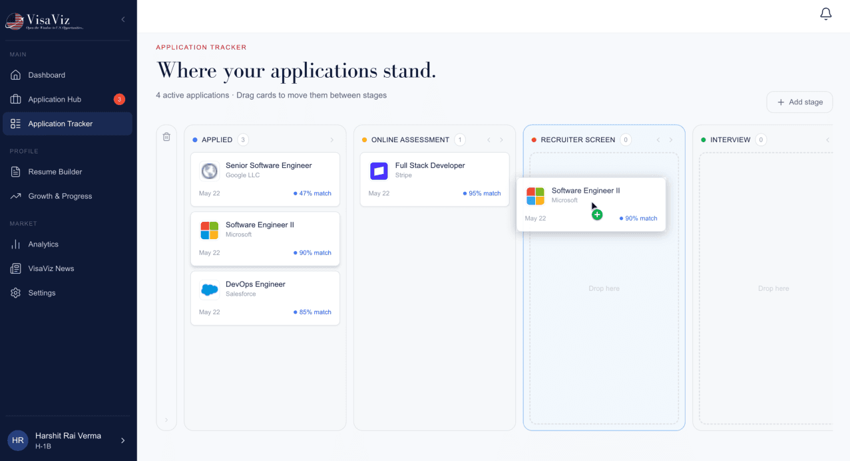Click the Harshit Rai Verma name

click(68, 436)
